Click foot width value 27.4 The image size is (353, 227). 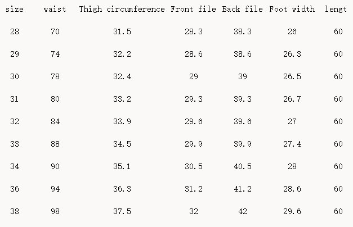click(292, 144)
